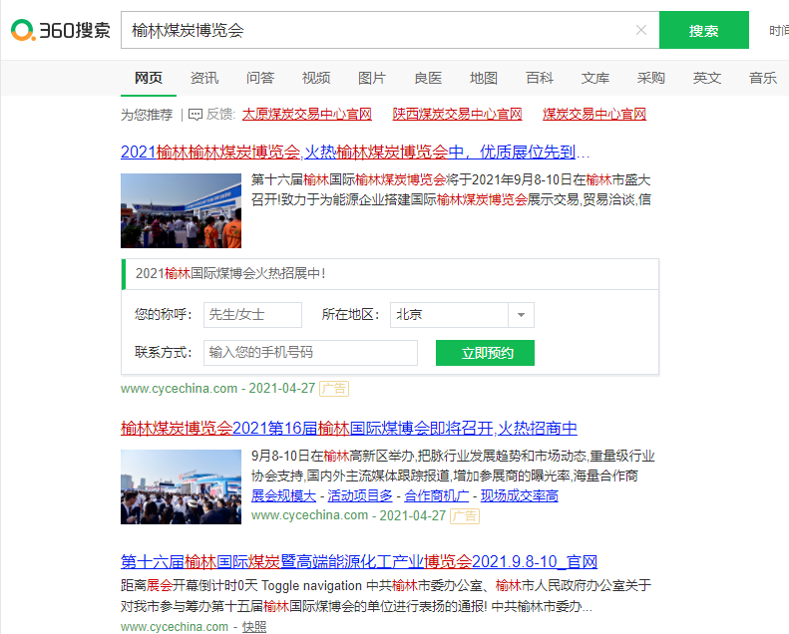Open the 视频 tab
The height and width of the screenshot is (634, 789).
point(316,78)
